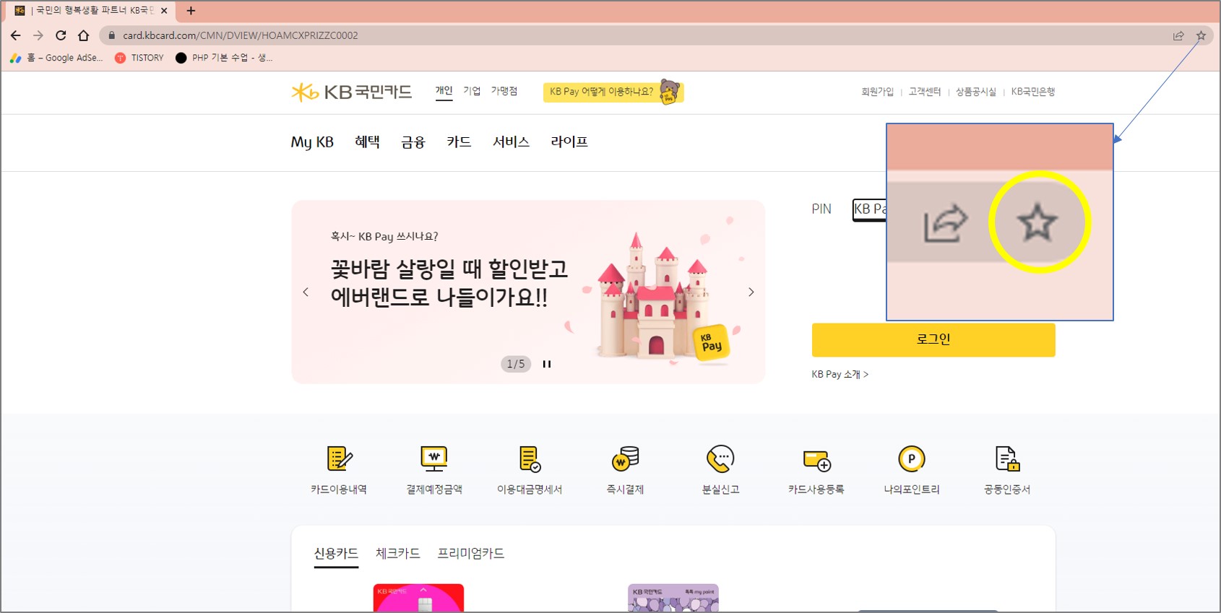This screenshot has height=613, width=1221.
Task: Reload the page with refresh icon
Action: (x=61, y=35)
